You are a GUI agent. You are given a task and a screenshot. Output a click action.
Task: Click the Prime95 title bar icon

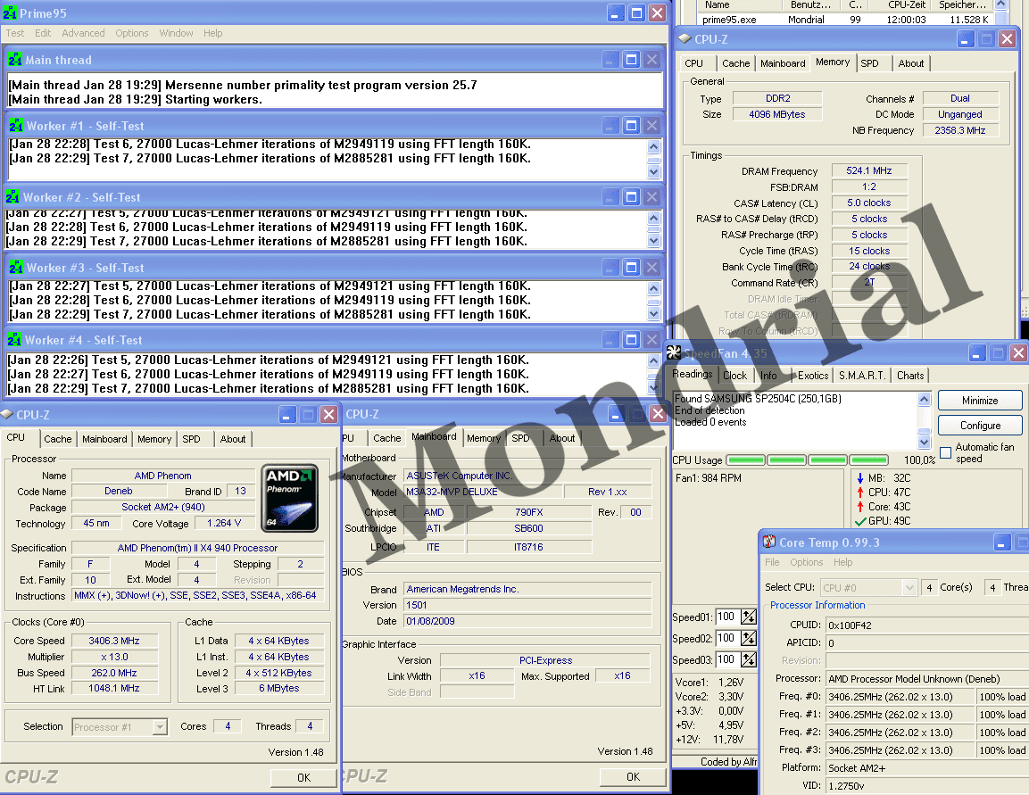10,13
